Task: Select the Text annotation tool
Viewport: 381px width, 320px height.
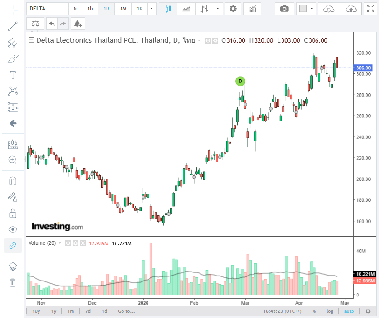Action: click(x=12, y=75)
